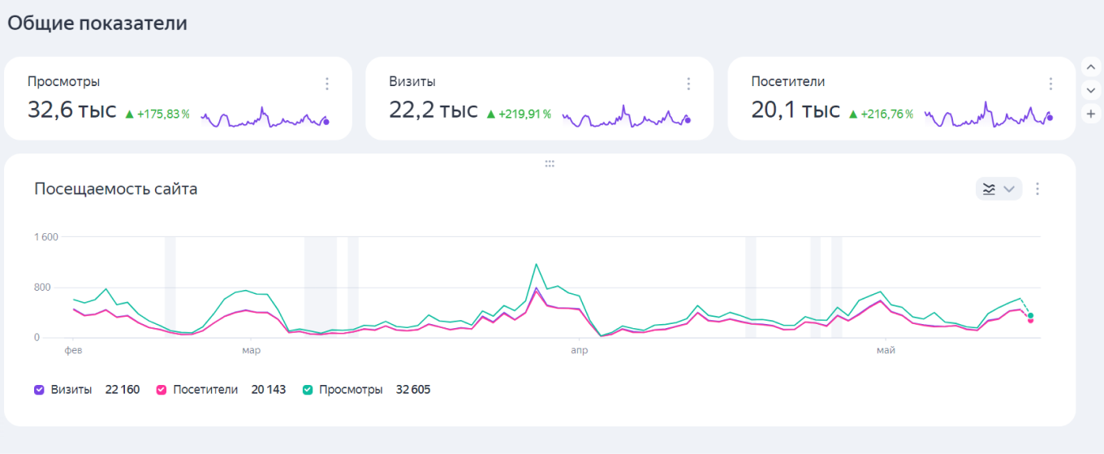Grab the drag handle above the chart
Screen dimensions: 1104x454
coord(550,163)
